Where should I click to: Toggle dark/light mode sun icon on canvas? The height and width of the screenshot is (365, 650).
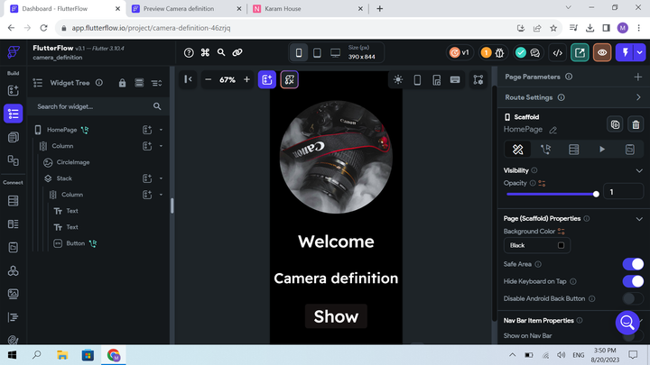click(x=398, y=79)
